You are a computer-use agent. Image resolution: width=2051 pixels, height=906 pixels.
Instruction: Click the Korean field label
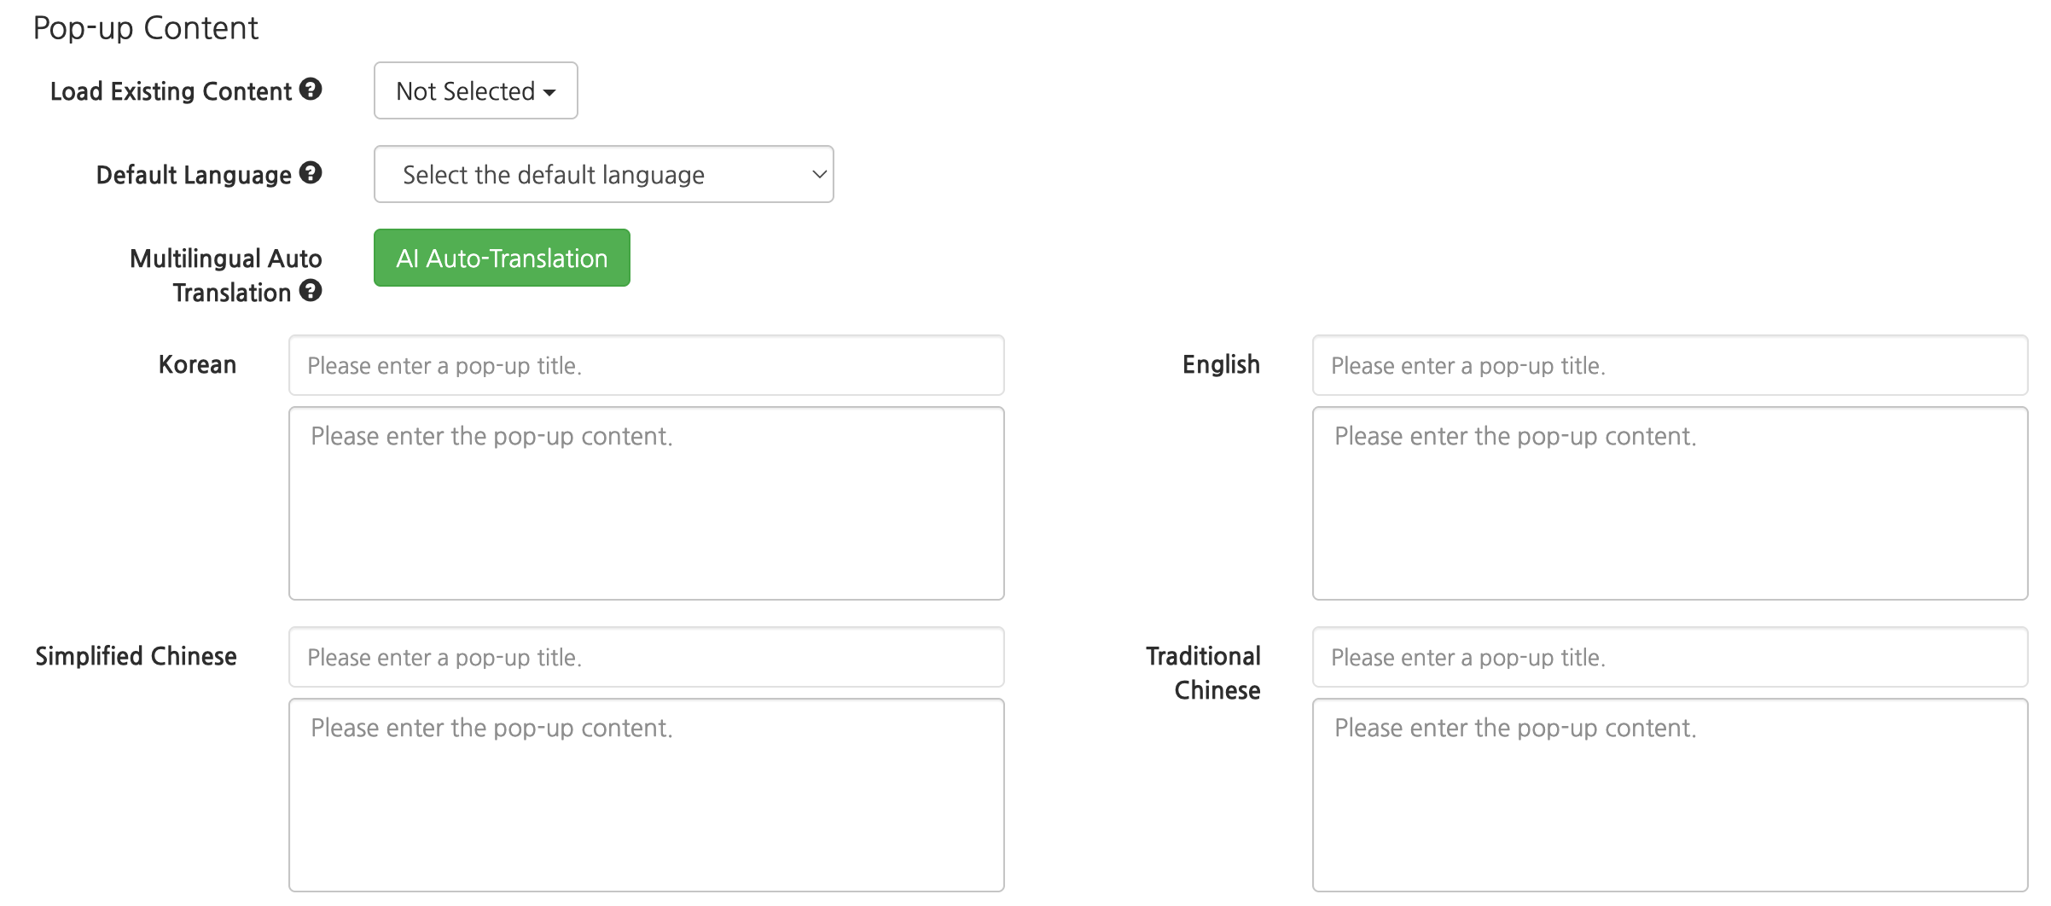click(197, 364)
